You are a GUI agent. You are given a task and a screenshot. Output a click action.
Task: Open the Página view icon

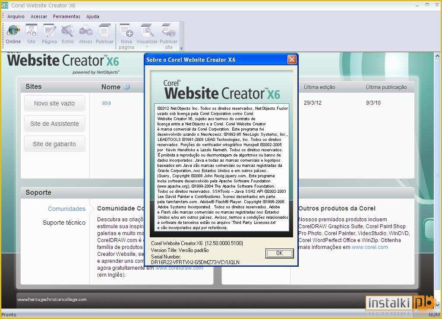point(49,34)
